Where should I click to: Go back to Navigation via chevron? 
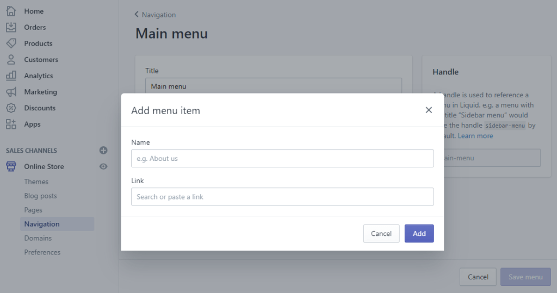137,15
